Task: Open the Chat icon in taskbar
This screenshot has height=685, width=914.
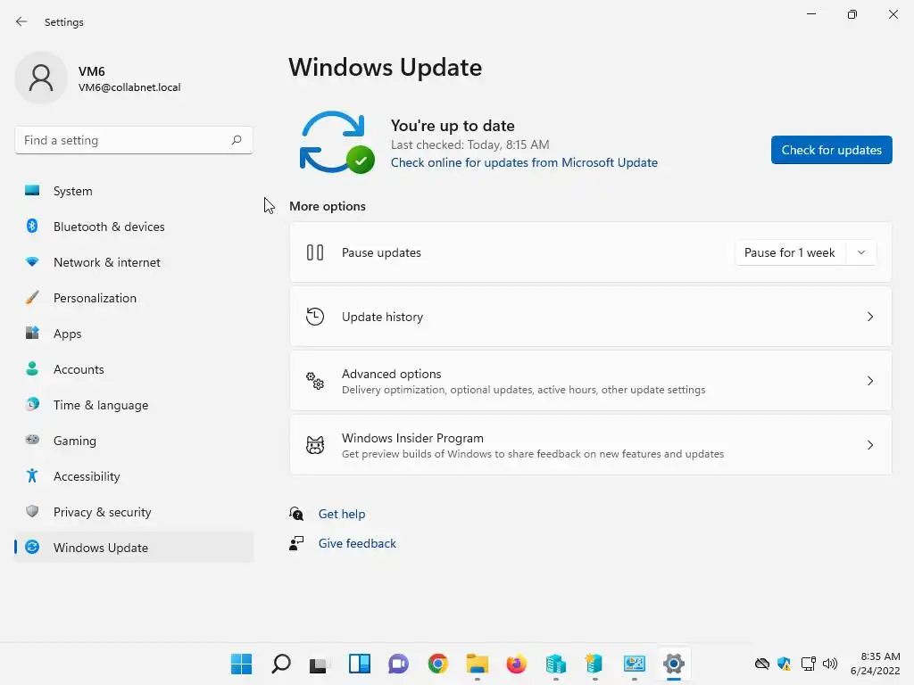Action: [x=399, y=664]
